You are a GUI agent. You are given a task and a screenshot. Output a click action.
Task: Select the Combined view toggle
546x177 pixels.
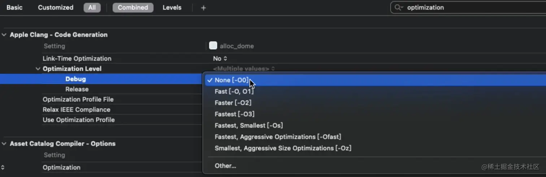point(133,8)
